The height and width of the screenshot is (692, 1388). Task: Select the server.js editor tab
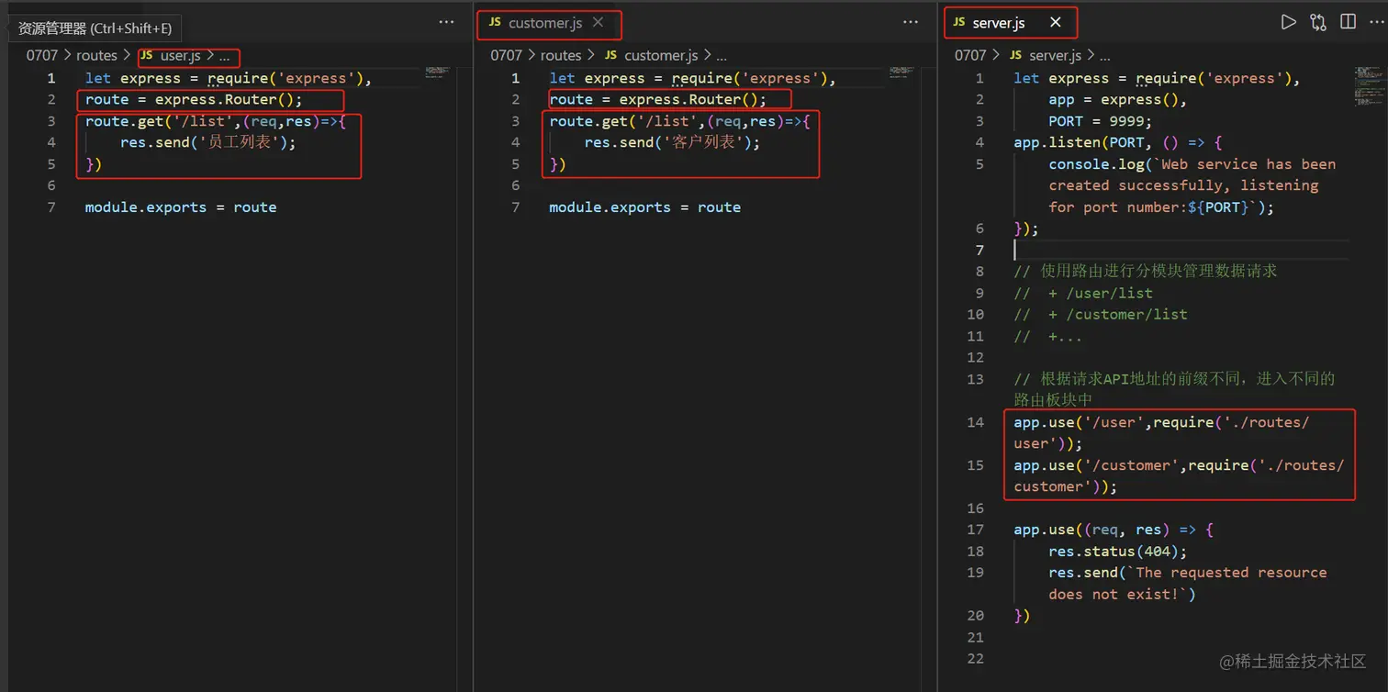pos(1009,23)
